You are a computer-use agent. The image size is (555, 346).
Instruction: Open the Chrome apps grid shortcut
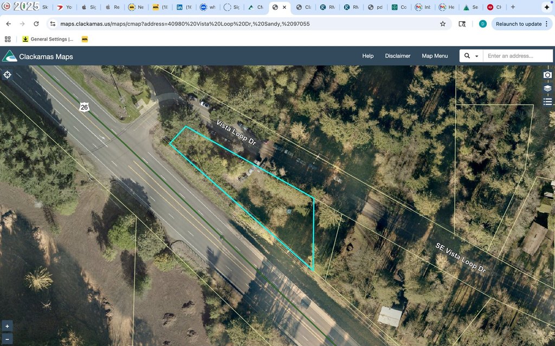pyautogui.click(x=8, y=39)
